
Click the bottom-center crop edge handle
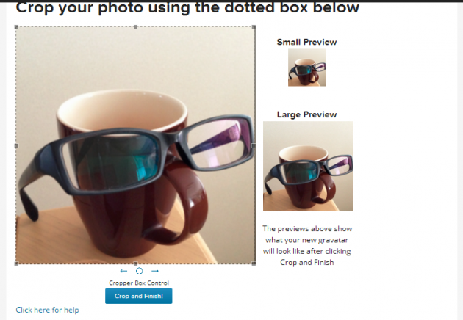pyautogui.click(x=135, y=263)
